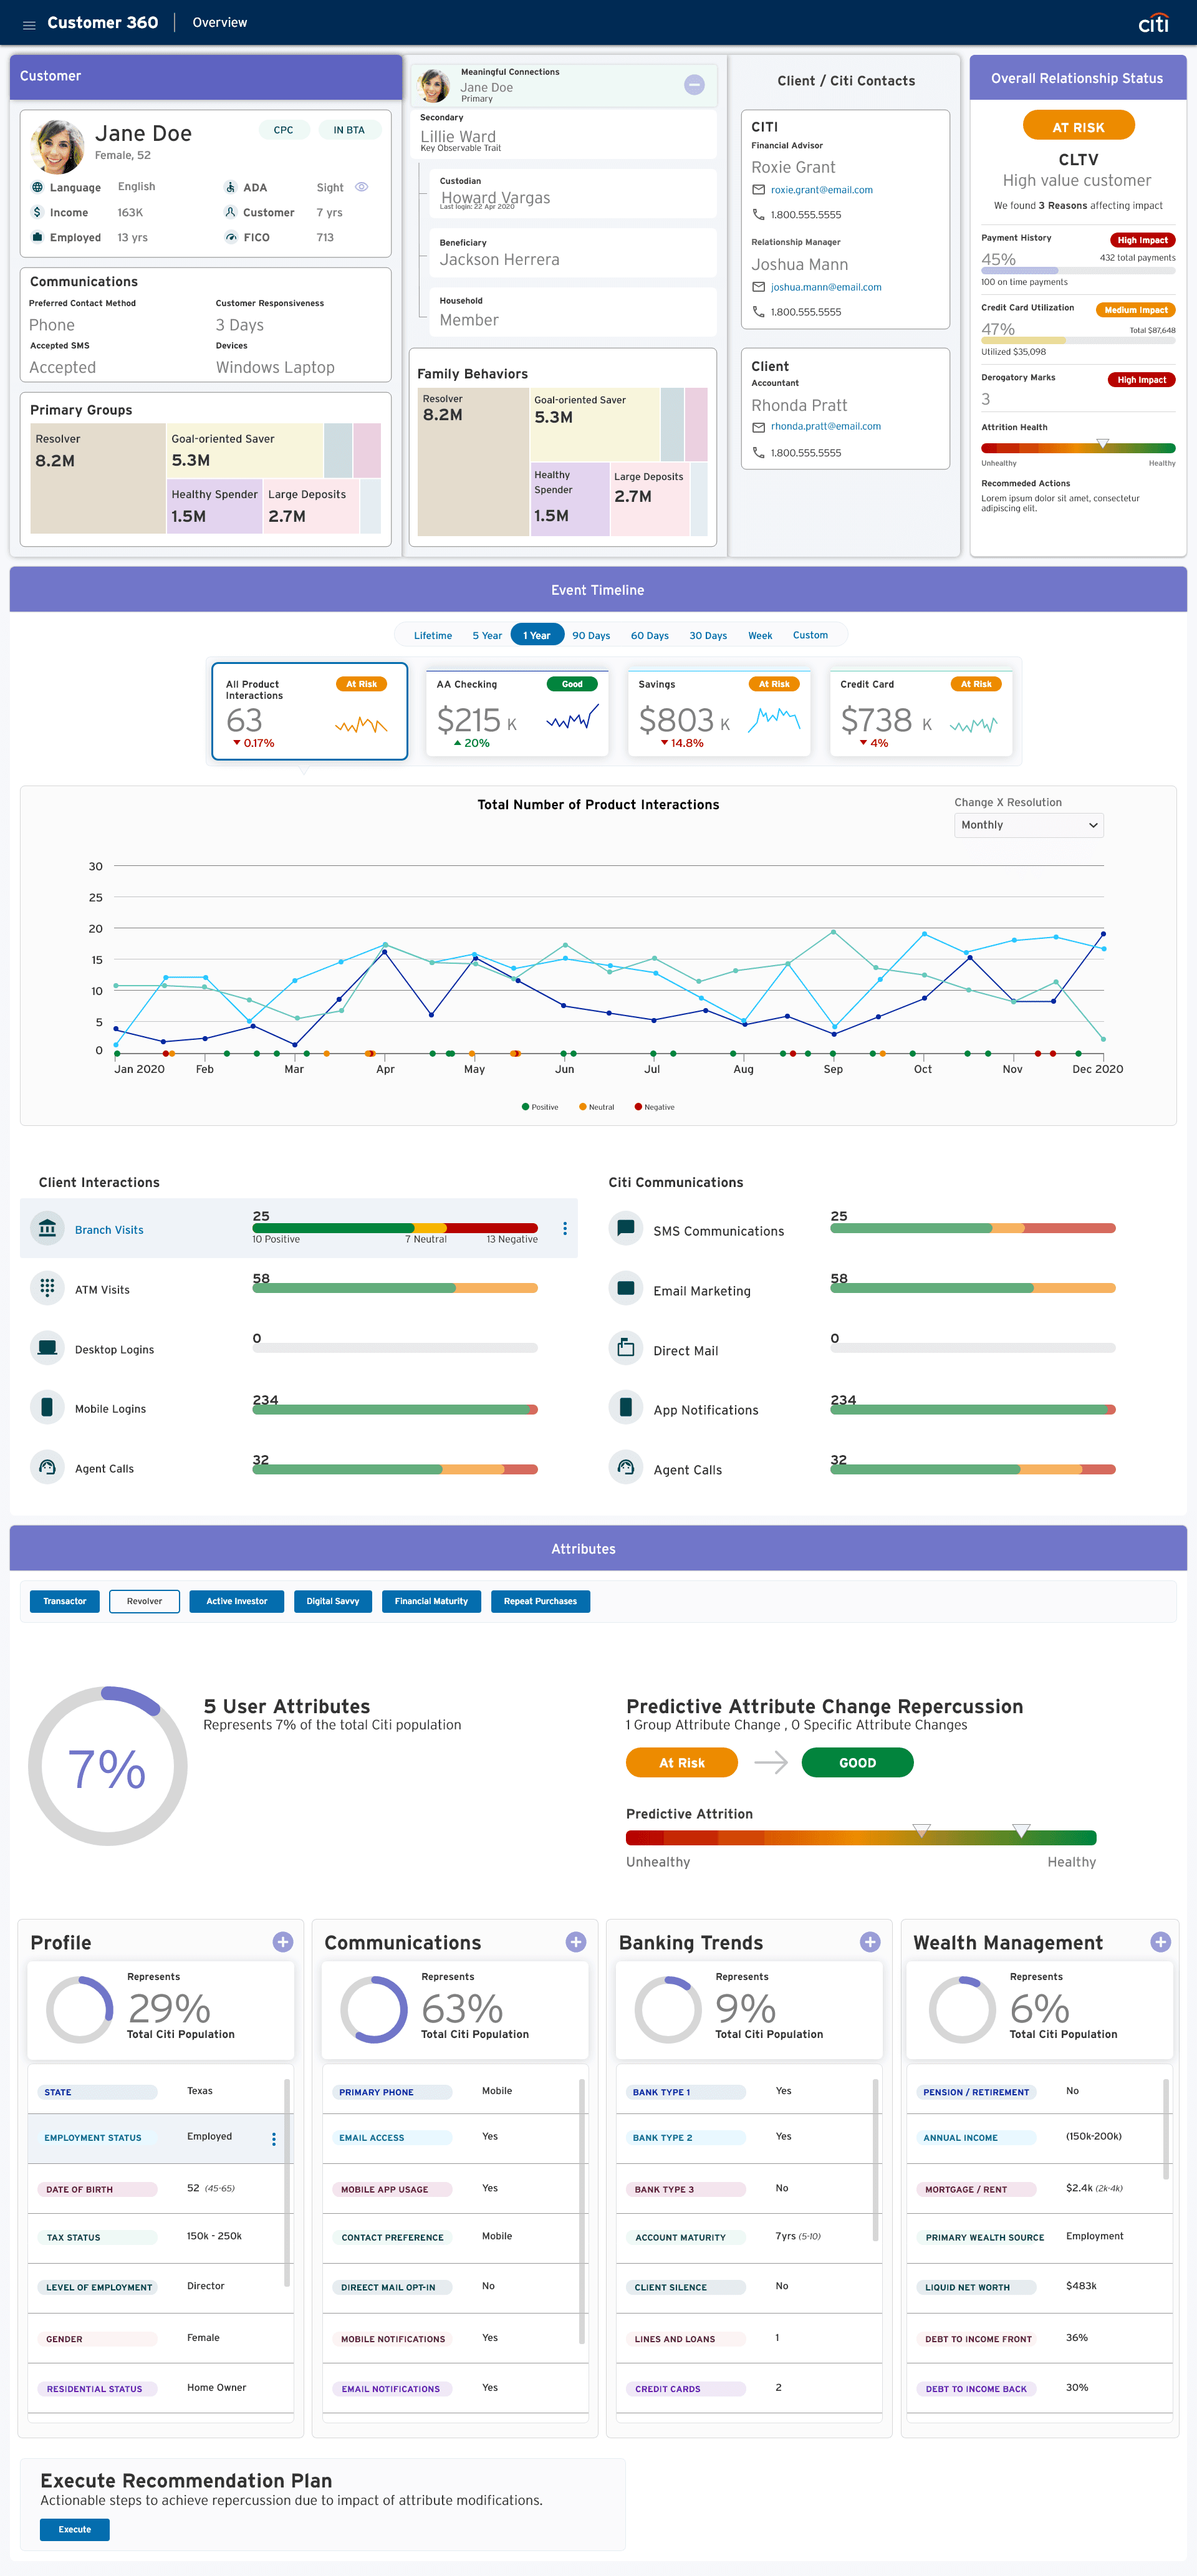Image resolution: width=1197 pixels, height=2576 pixels.
Task: Click the Income dollar icon
Action: click(37, 212)
